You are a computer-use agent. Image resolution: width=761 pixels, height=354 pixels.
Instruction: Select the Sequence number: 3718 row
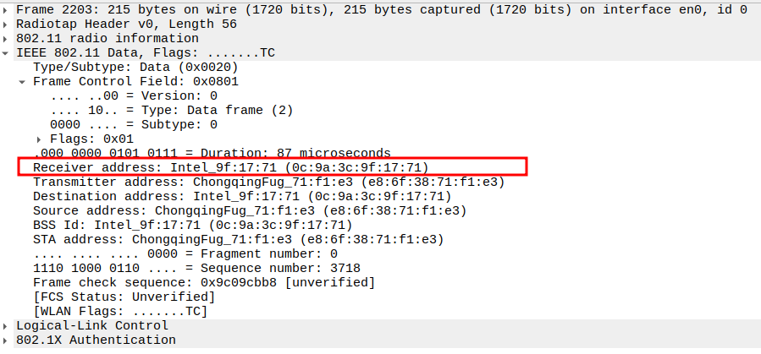click(196, 268)
